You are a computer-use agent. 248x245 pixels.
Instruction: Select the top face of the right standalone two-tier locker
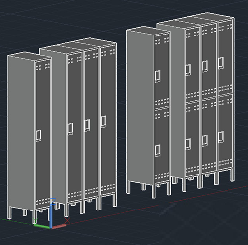pos(149,31)
